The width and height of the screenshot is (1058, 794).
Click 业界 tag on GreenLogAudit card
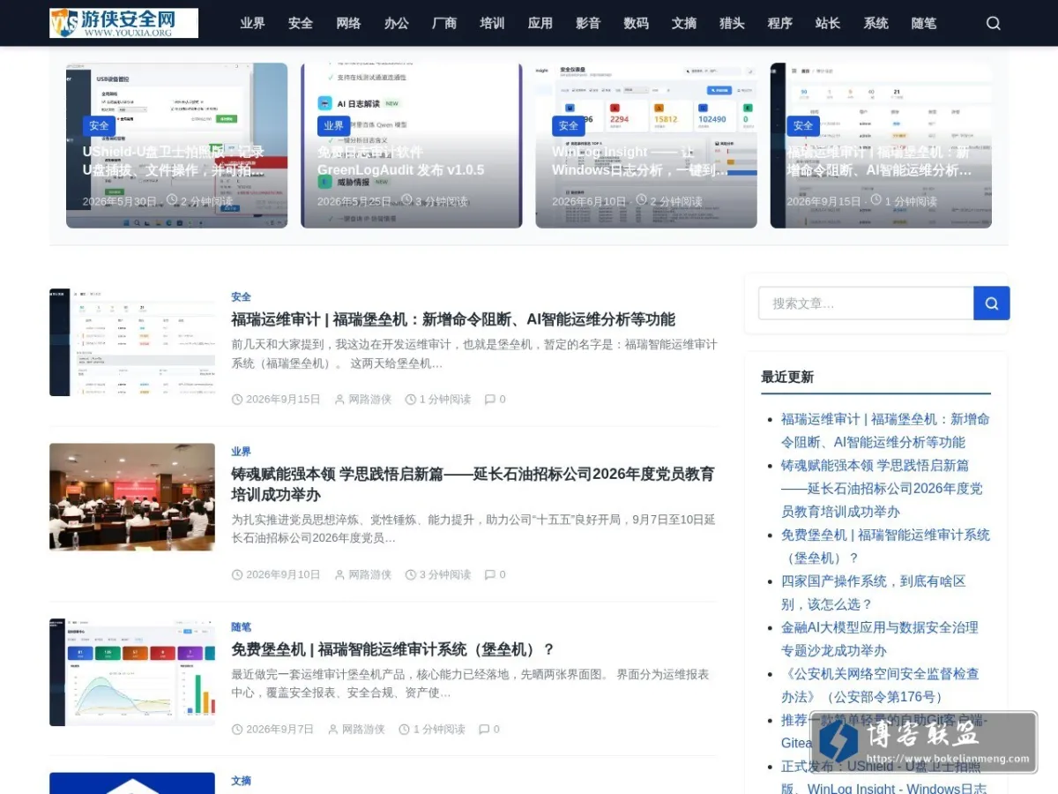pyautogui.click(x=333, y=126)
